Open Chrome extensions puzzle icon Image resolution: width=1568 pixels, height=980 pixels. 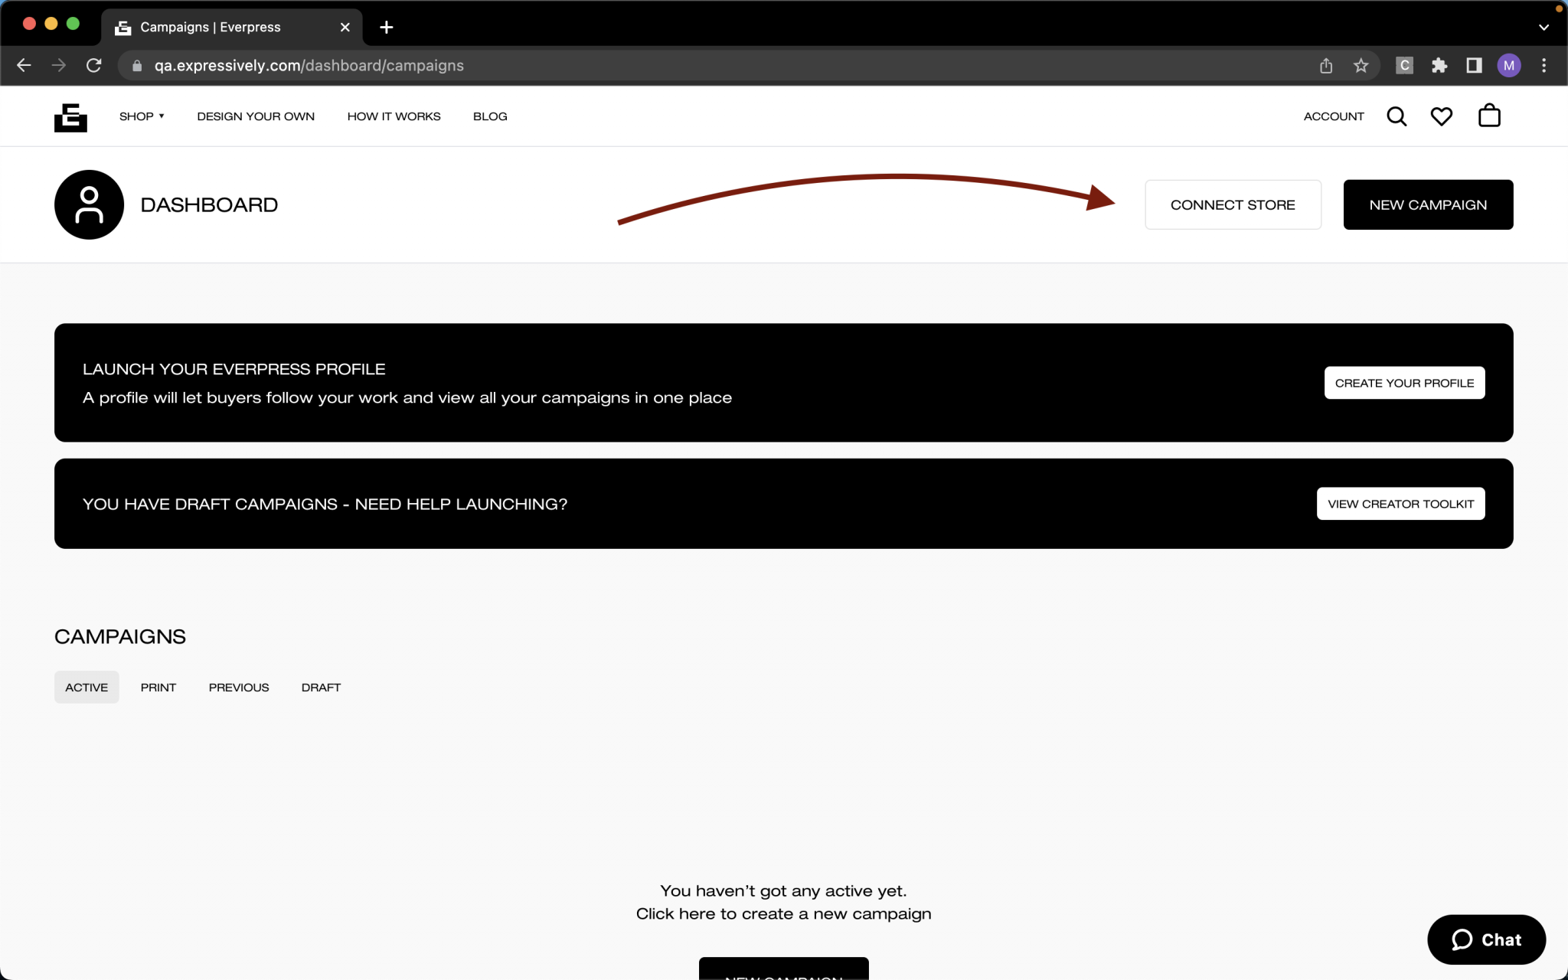click(1439, 65)
